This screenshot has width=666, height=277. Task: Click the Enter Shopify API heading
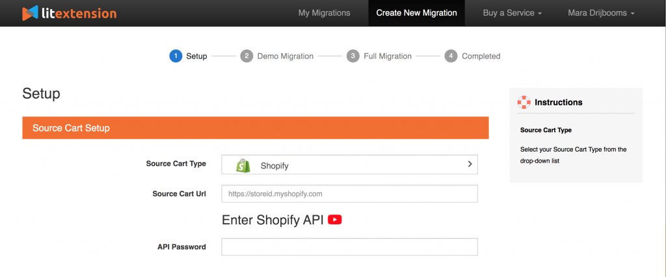[273, 220]
